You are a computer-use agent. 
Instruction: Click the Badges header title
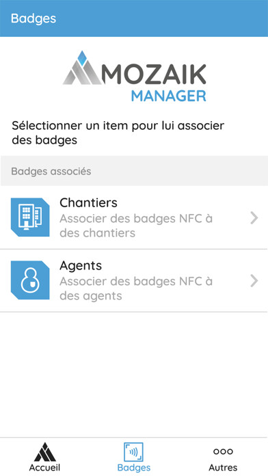pyautogui.click(x=33, y=18)
